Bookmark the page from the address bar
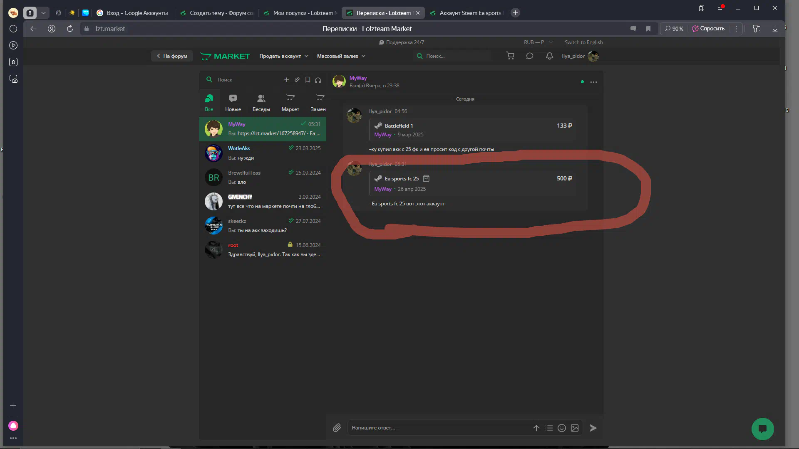Viewport: 799px width, 449px height. [648, 29]
